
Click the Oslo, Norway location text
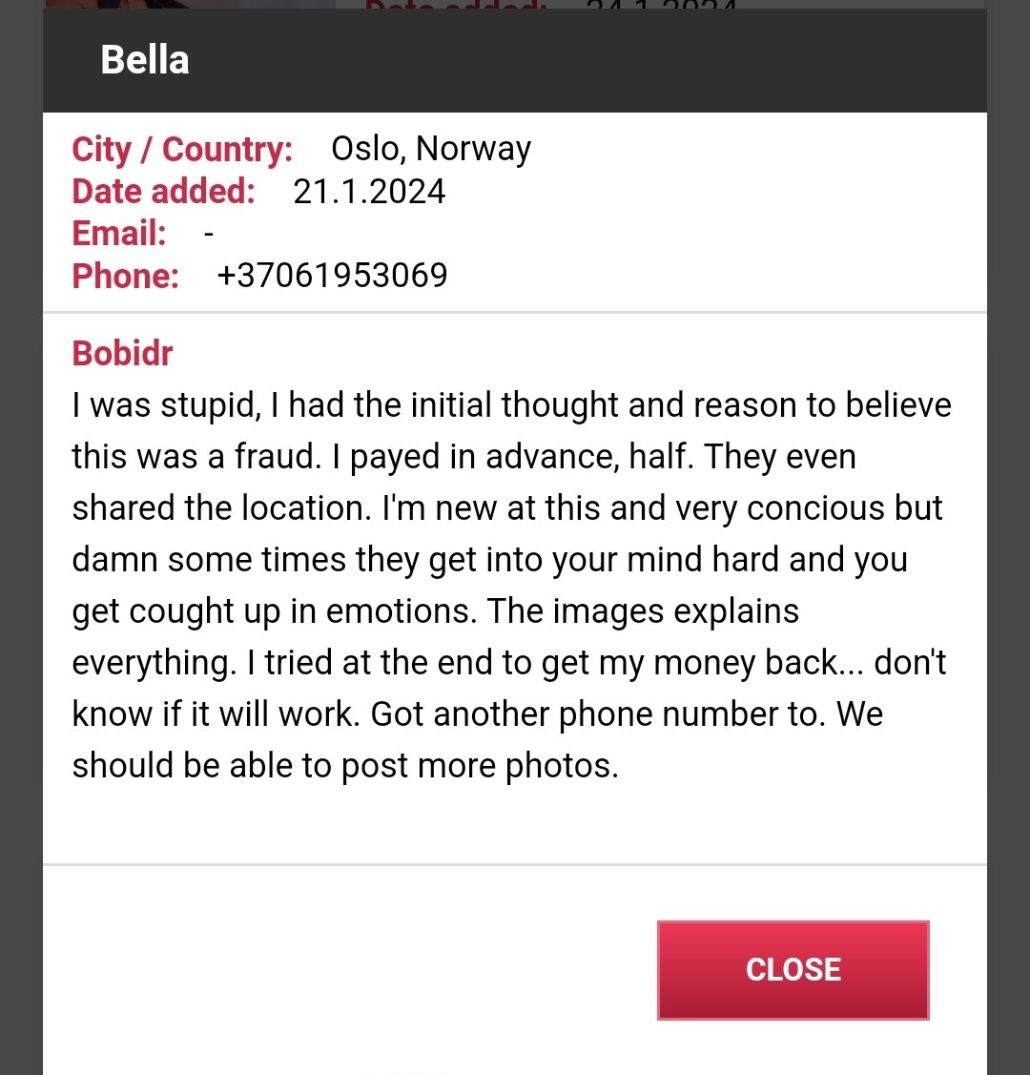pos(431,149)
